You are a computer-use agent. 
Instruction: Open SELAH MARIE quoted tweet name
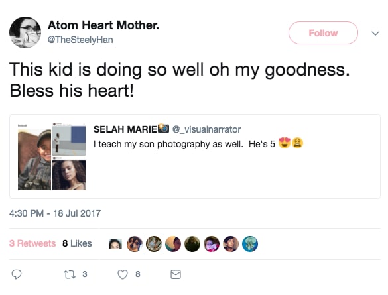[x=125, y=129]
